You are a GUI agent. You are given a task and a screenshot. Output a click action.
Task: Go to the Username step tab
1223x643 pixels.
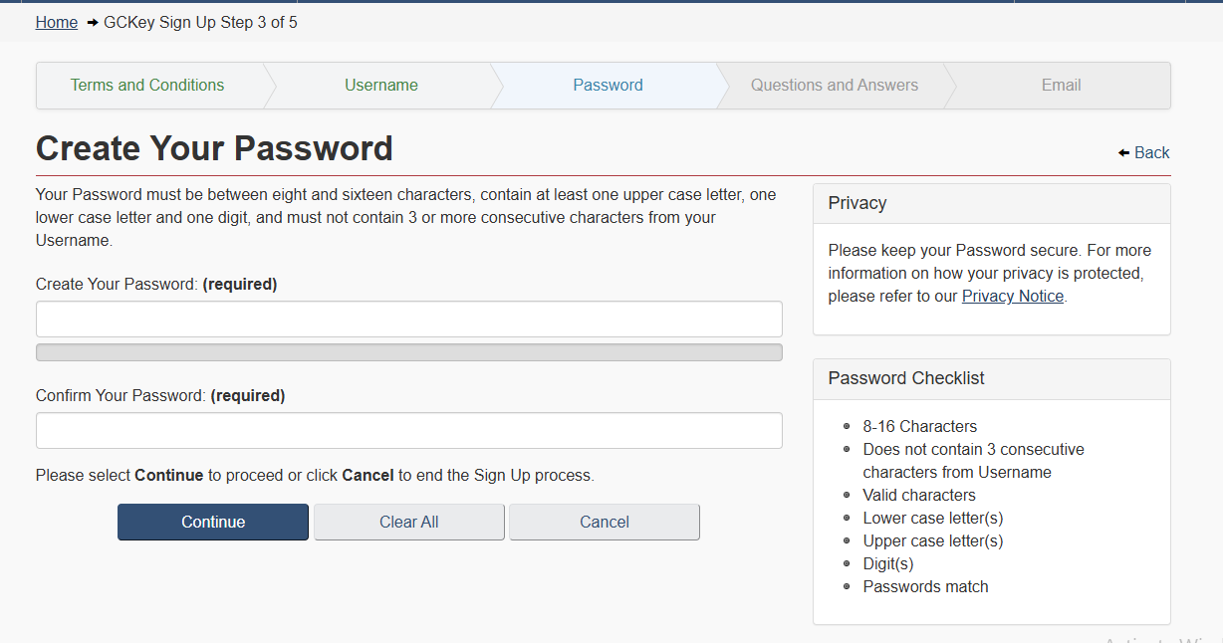(x=380, y=86)
